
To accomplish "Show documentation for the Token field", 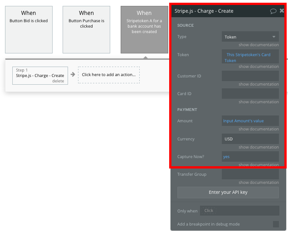I will coord(259,67).
